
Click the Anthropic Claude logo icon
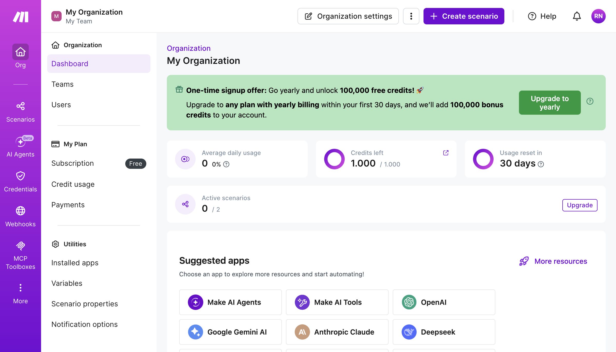click(302, 332)
